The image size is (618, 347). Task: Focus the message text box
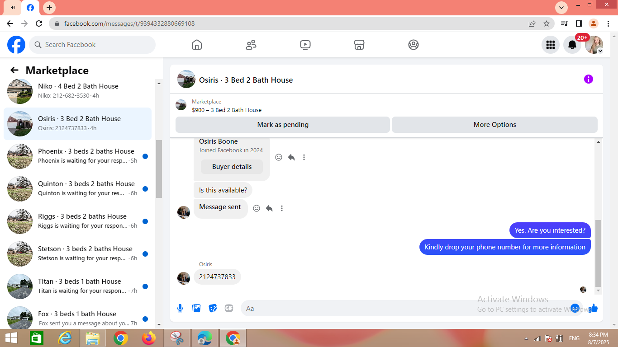click(x=405, y=308)
